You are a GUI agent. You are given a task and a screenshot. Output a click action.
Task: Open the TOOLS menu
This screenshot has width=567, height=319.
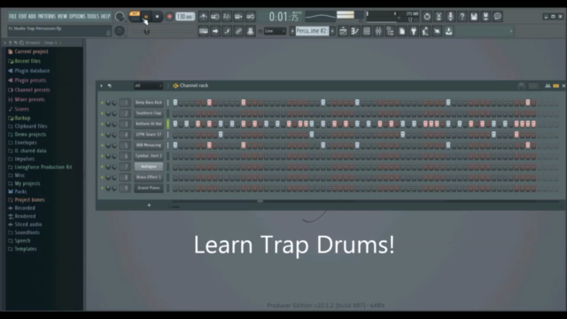click(92, 16)
